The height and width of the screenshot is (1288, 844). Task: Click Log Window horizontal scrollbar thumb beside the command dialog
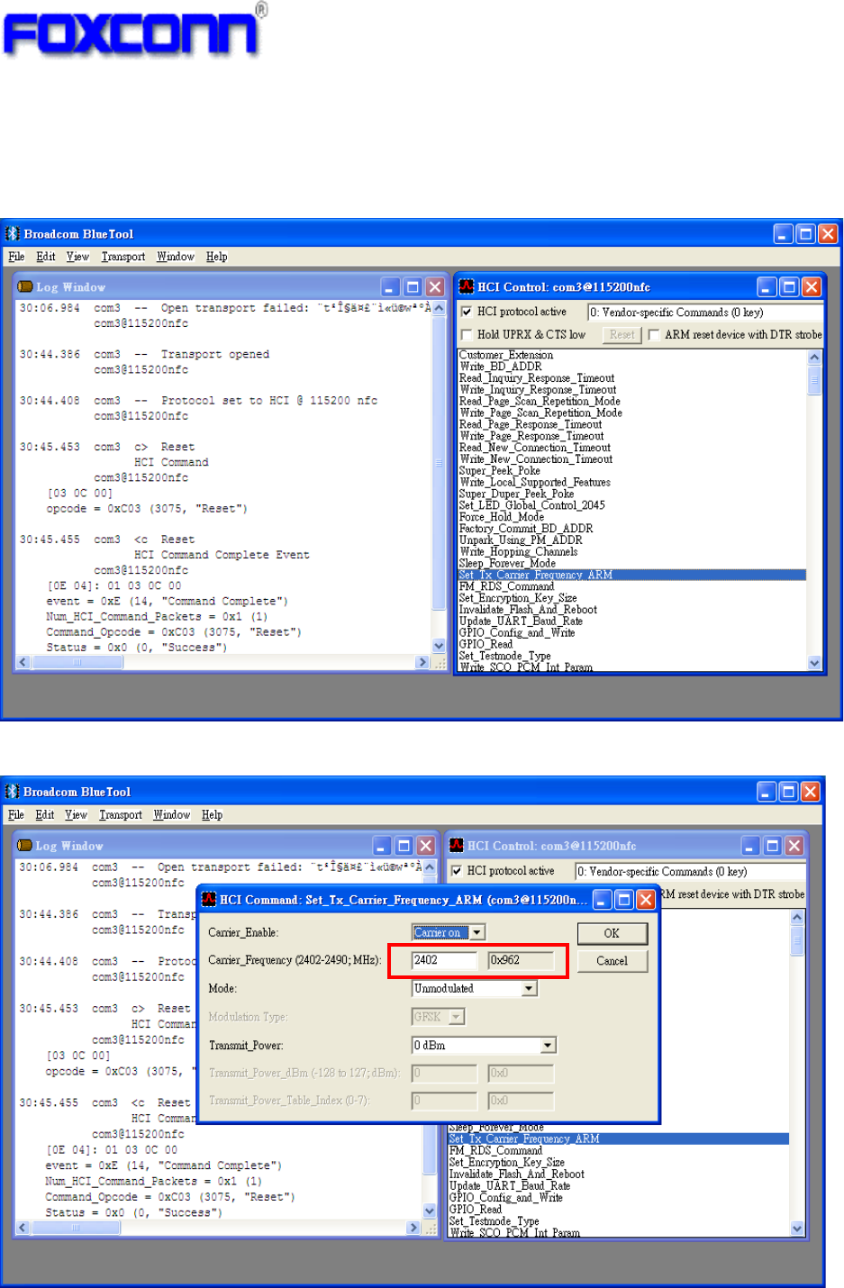point(77,1228)
